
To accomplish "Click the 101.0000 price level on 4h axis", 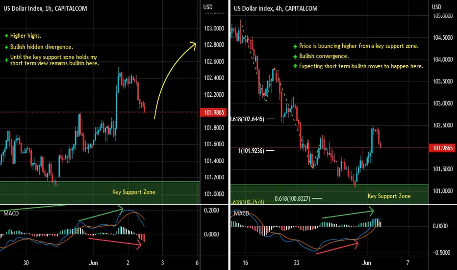I will pyautogui.click(x=443, y=191).
